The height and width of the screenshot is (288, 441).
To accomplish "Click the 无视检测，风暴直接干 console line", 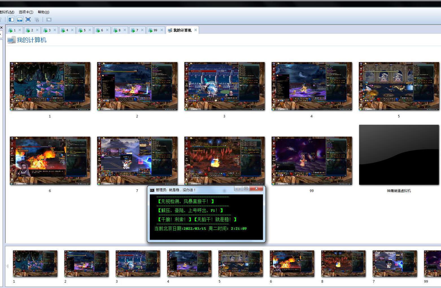I will (186, 201).
